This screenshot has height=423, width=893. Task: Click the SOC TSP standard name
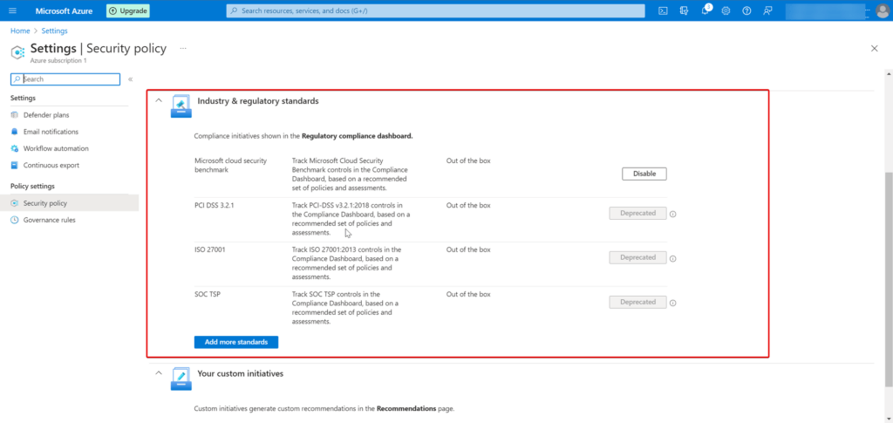tap(207, 294)
